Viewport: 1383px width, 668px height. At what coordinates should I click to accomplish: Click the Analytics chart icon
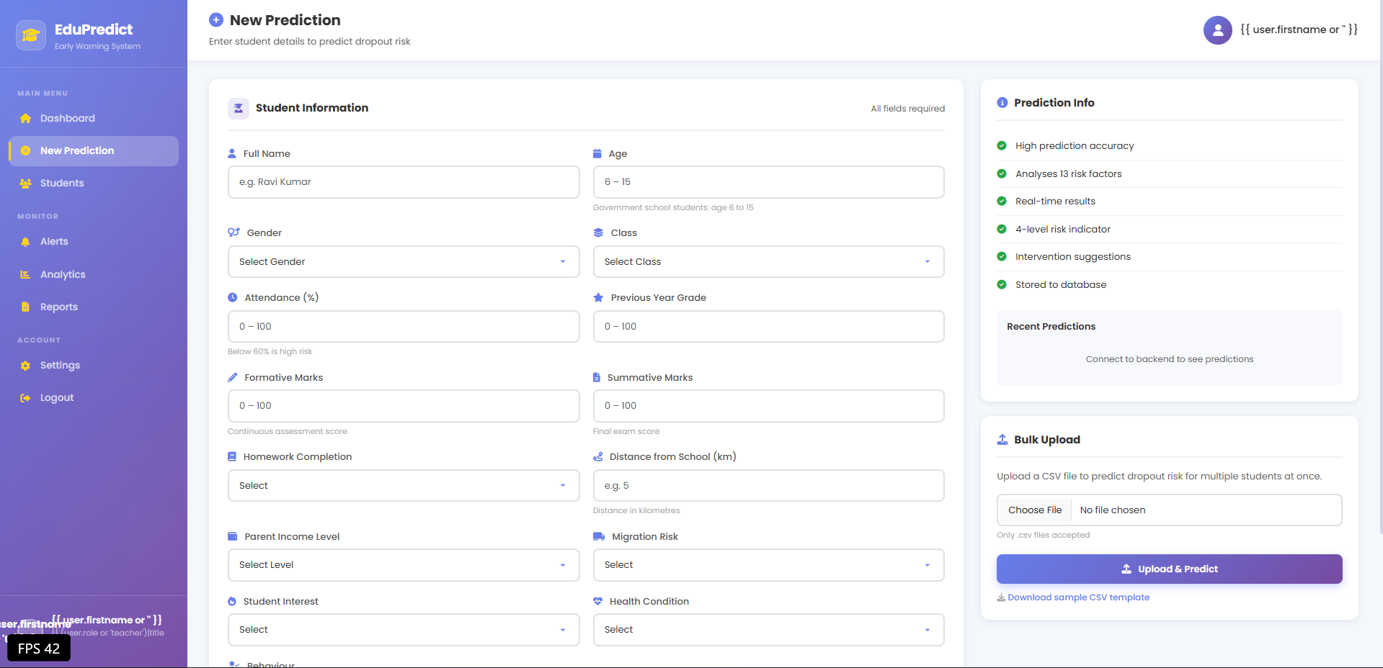point(26,274)
